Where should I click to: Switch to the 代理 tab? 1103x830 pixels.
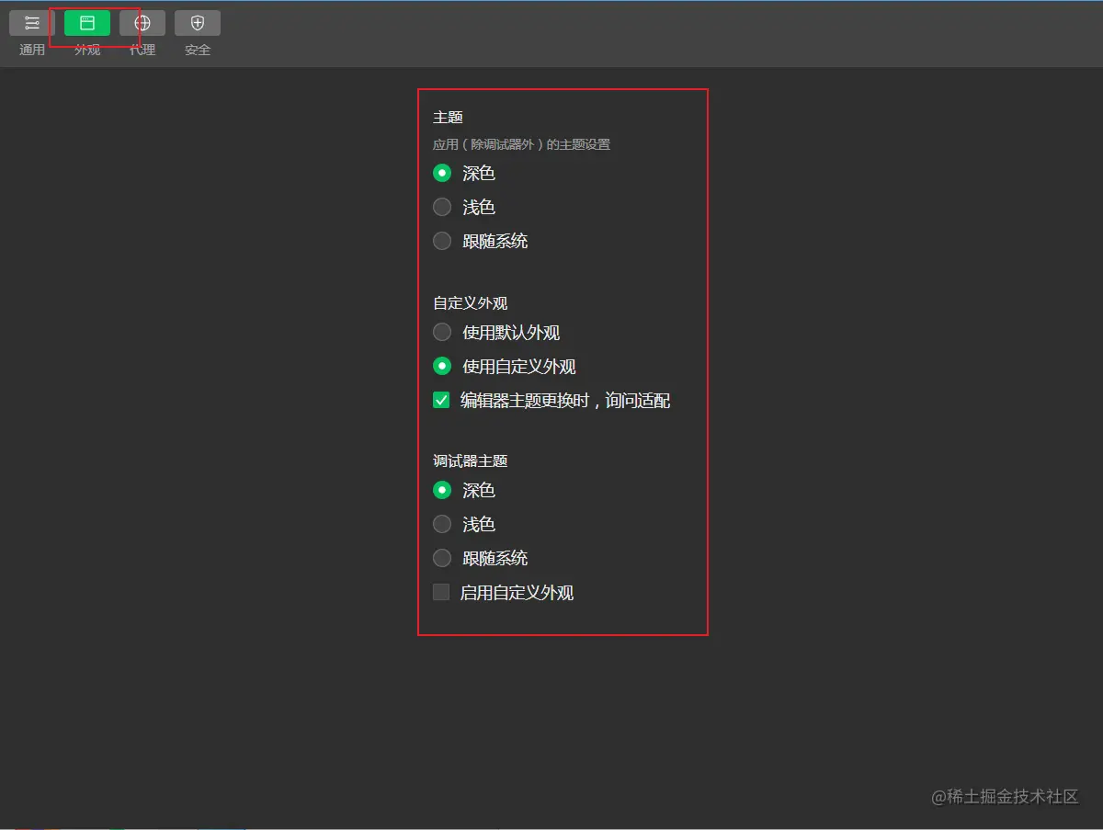142,50
